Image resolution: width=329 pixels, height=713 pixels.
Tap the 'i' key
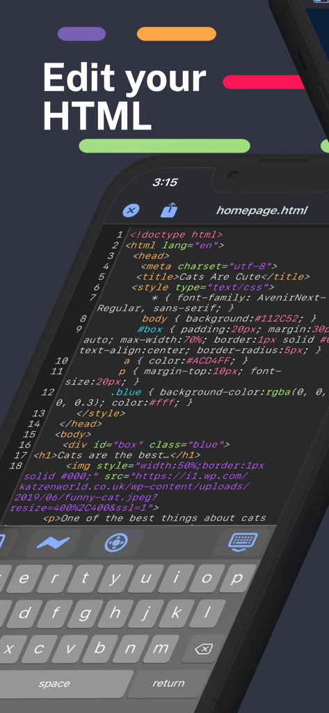pos(176,579)
